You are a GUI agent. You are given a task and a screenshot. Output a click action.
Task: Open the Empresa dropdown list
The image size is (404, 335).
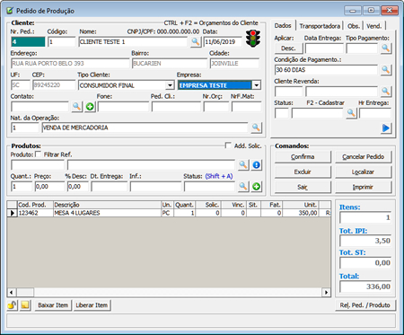(257, 85)
